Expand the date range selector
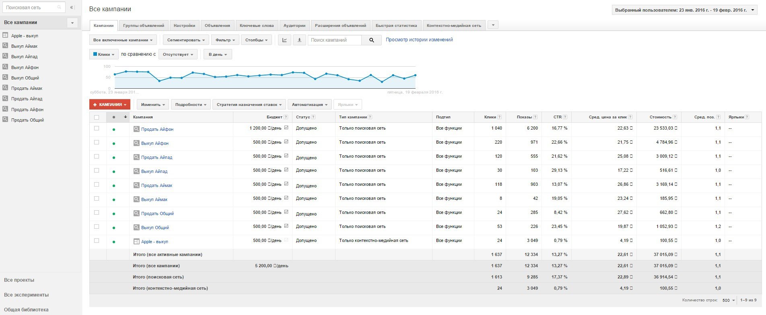 (x=684, y=10)
